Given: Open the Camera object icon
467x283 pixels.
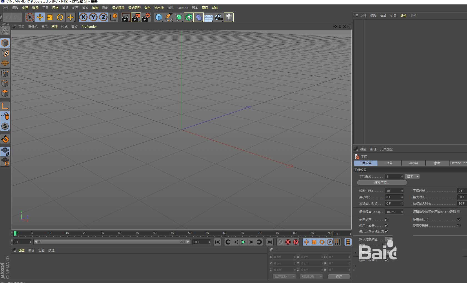Looking at the screenshot, I should pyautogui.click(x=219, y=17).
